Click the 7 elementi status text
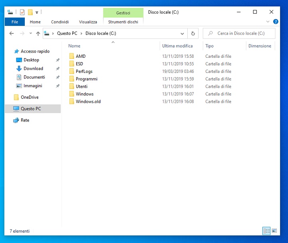Image resolution: width=288 pixels, height=243 pixels. pyautogui.click(x=20, y=231)
